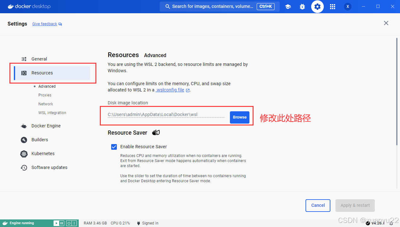Click the external link icon after .wslconfig
This screenshot has width=400, height=227.
tap(188, 90)
